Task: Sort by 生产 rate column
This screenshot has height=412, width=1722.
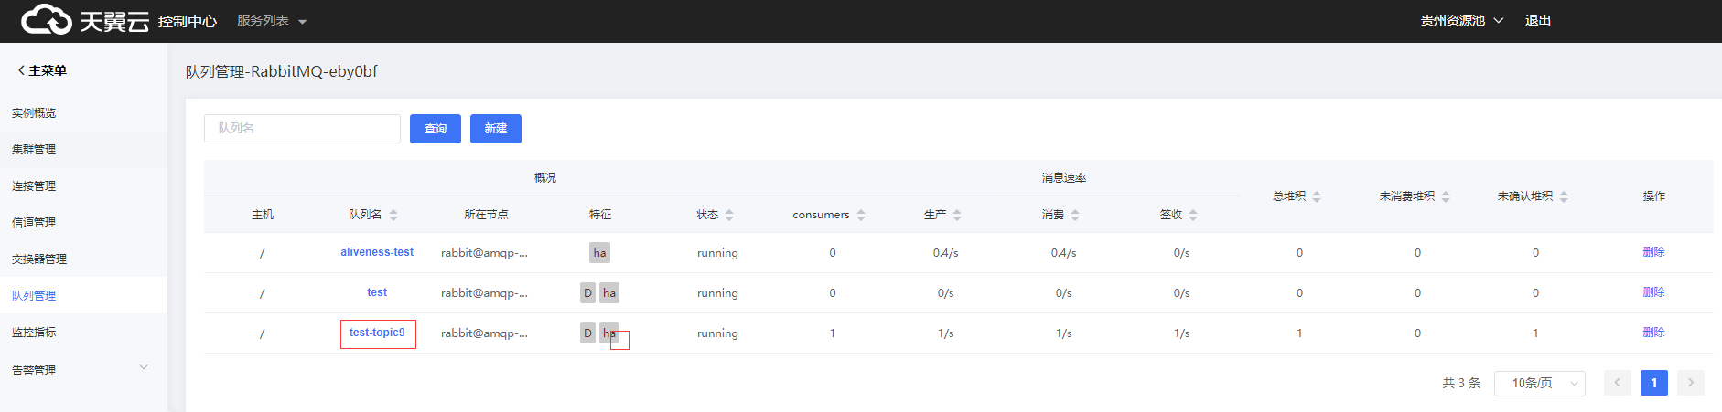Action: 957,215
